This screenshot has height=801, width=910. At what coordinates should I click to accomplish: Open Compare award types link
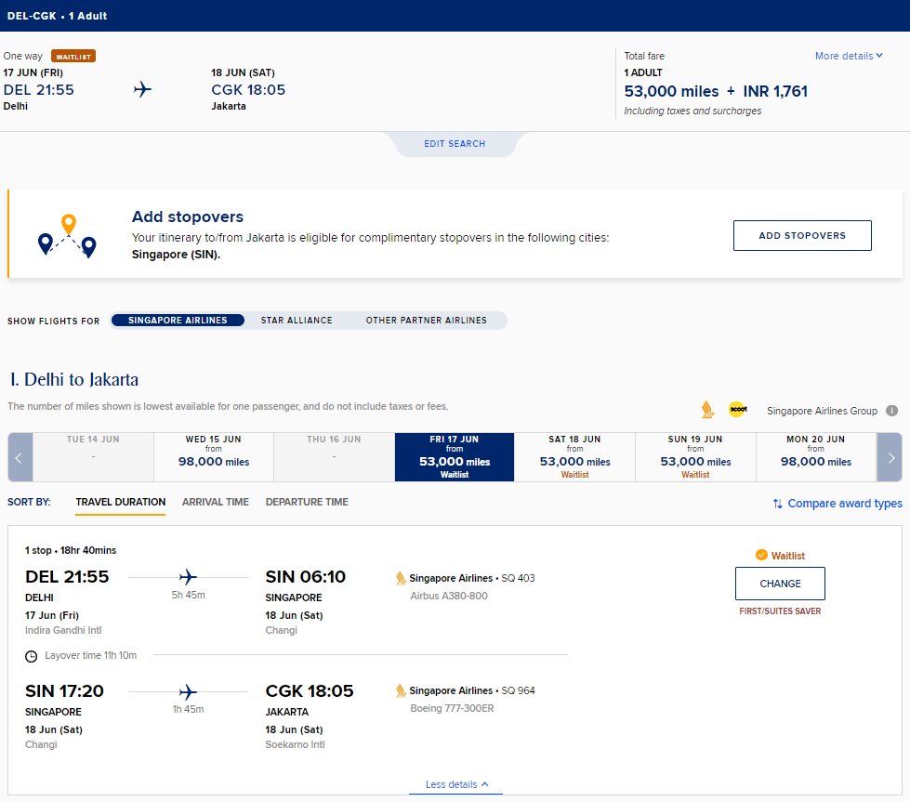(844, 504)
